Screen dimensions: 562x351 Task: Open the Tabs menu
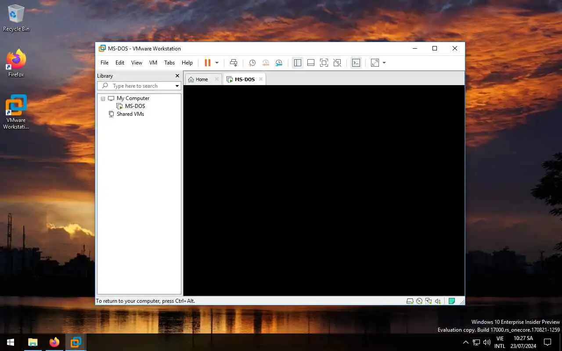(x=169, y=63)
